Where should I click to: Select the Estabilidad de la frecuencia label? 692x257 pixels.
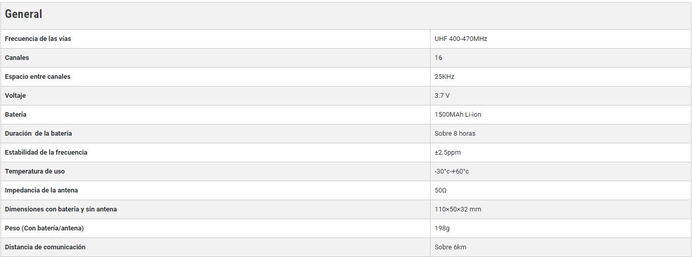pos(46,153)
